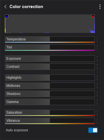Click the Shadows slider bar
104x140 pixels.
(50, 94)
